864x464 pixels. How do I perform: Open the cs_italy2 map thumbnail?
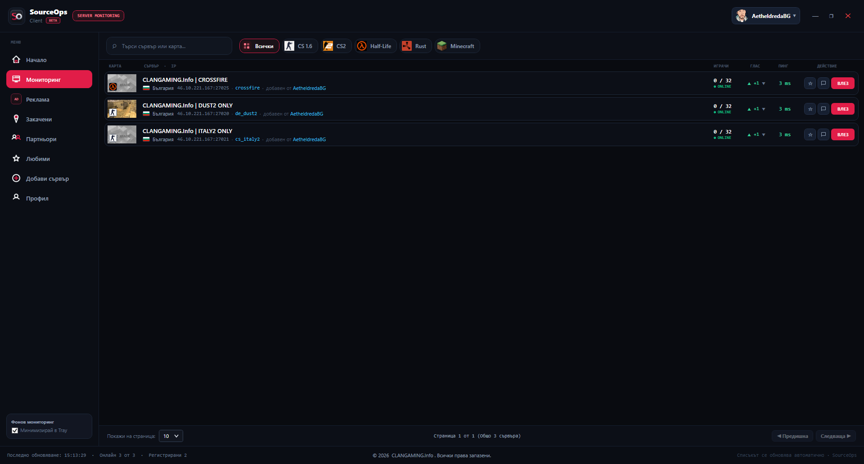(x=122, y=134)
